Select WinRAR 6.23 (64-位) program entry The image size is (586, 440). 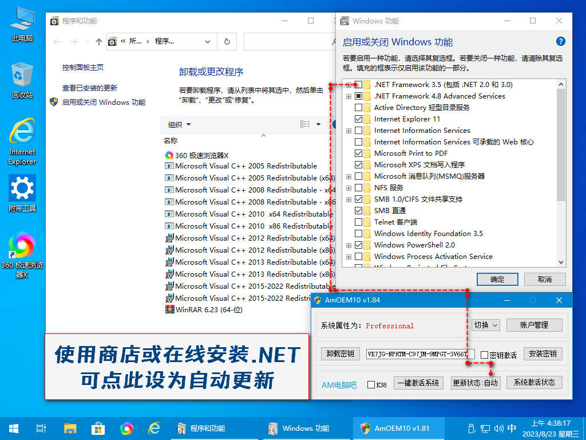(204, 310)
